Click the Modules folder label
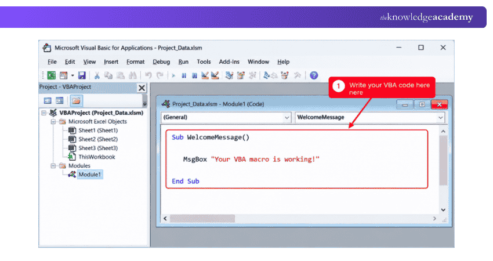 tap(79, 166)
